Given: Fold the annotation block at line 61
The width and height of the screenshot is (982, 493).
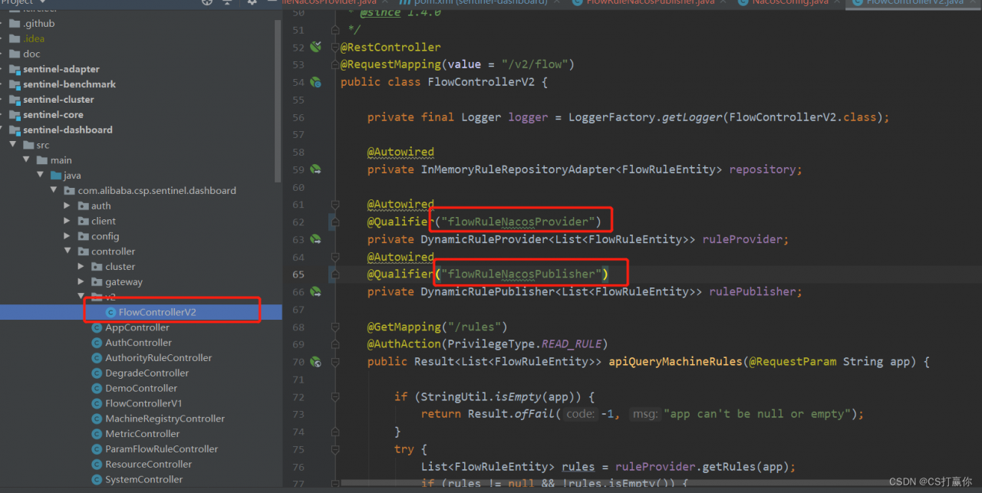Looking at the screenshot, I should pyautogui.click(x=335, y=205).
